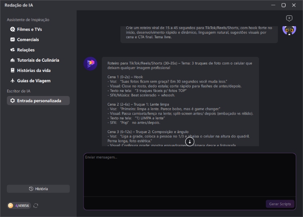Click the Gerar Scripts button
This screenshot has height=217, width=303.
pos(280,204)
